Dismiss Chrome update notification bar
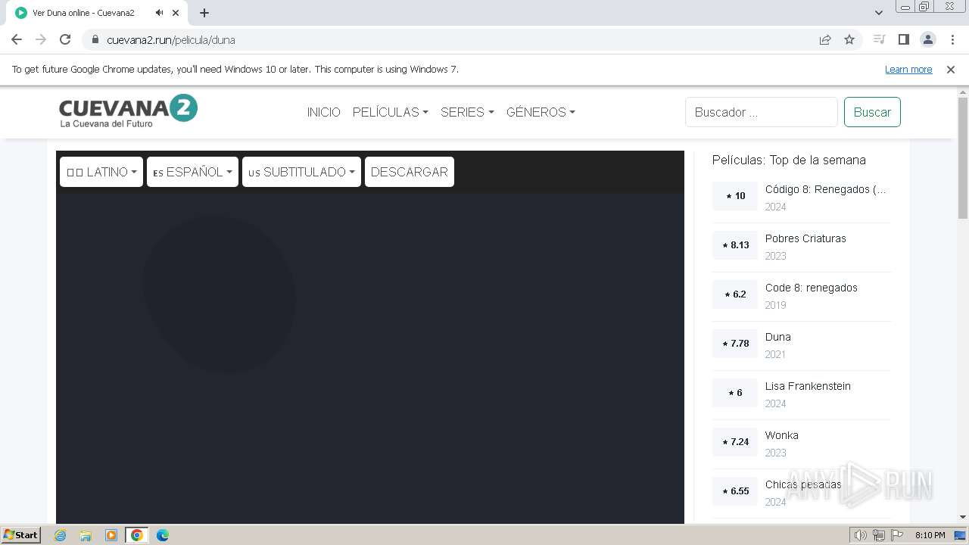Viewport: 969px width, 545px height. click(951, 70)
